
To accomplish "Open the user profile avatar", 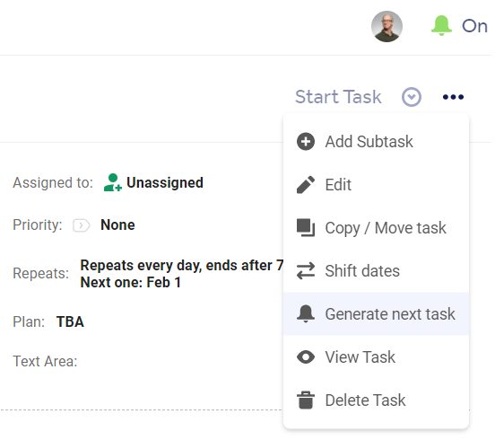I will [386, 27].
